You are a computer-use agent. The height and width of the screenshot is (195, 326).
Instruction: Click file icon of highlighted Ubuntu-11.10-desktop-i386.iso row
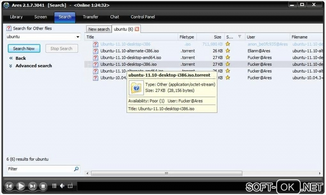click(96, 64)
